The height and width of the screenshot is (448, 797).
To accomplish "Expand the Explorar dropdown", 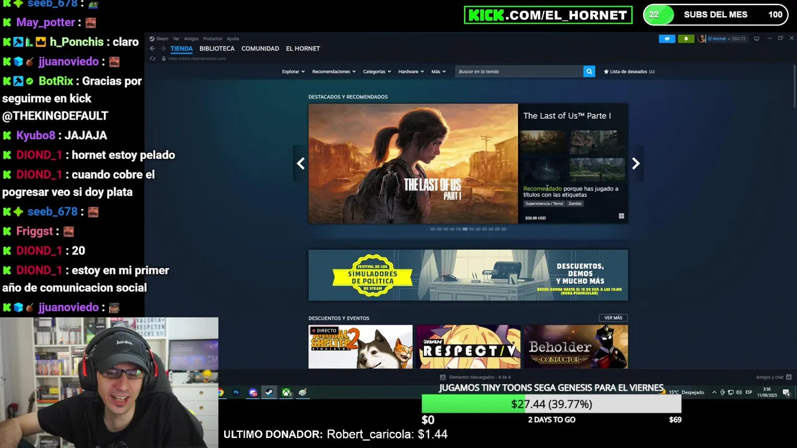I will (293, 72).
